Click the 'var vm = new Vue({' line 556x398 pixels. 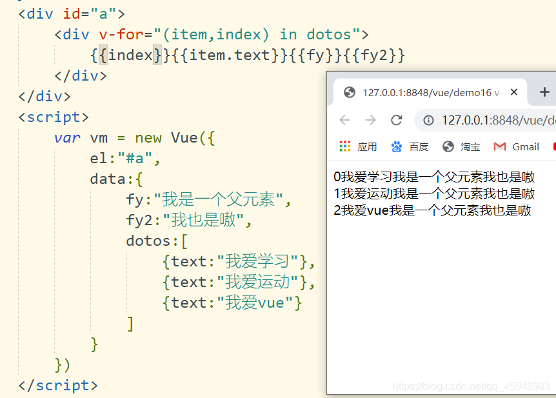tap(135, 137)
